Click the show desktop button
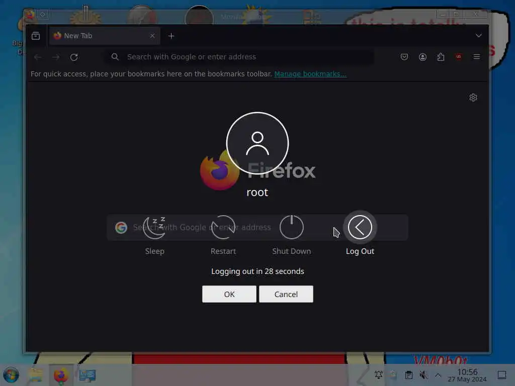Viewport: 515px width, 386px height. point(502,375)
